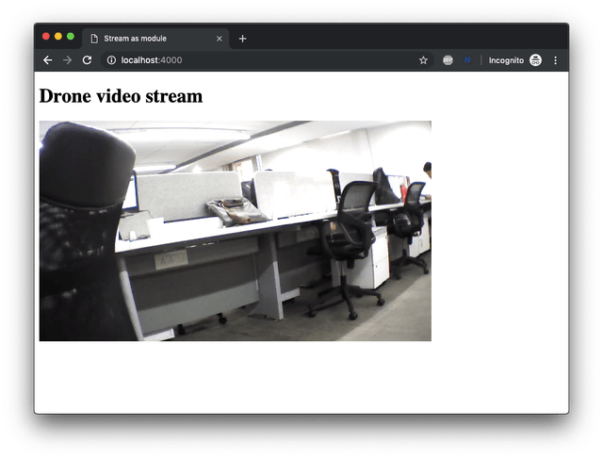Click the page icon on the tab
This screenshot has width=603, height=459.
[94, 39]
